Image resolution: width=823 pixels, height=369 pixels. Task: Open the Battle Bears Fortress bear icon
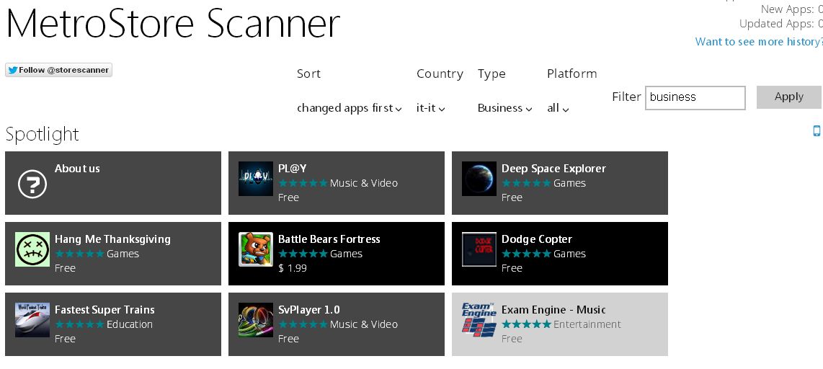pos(256,249)
